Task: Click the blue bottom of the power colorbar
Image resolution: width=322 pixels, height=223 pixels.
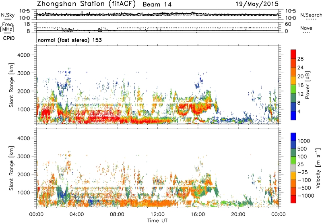Action: click(x=293, y=116)
